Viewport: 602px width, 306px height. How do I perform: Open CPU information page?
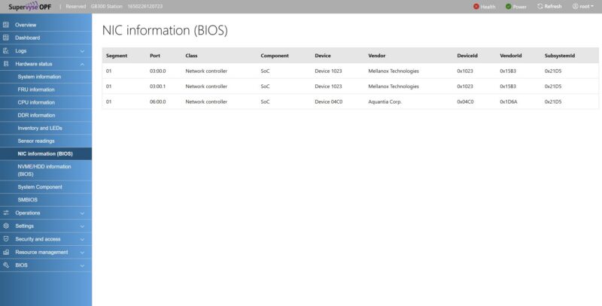coord(36,102)
